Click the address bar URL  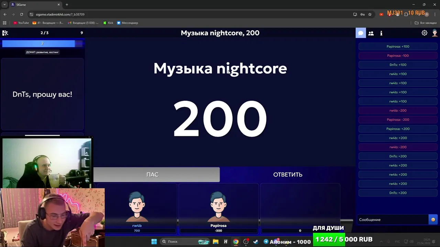pyautogui.click(x=60, y=14)
